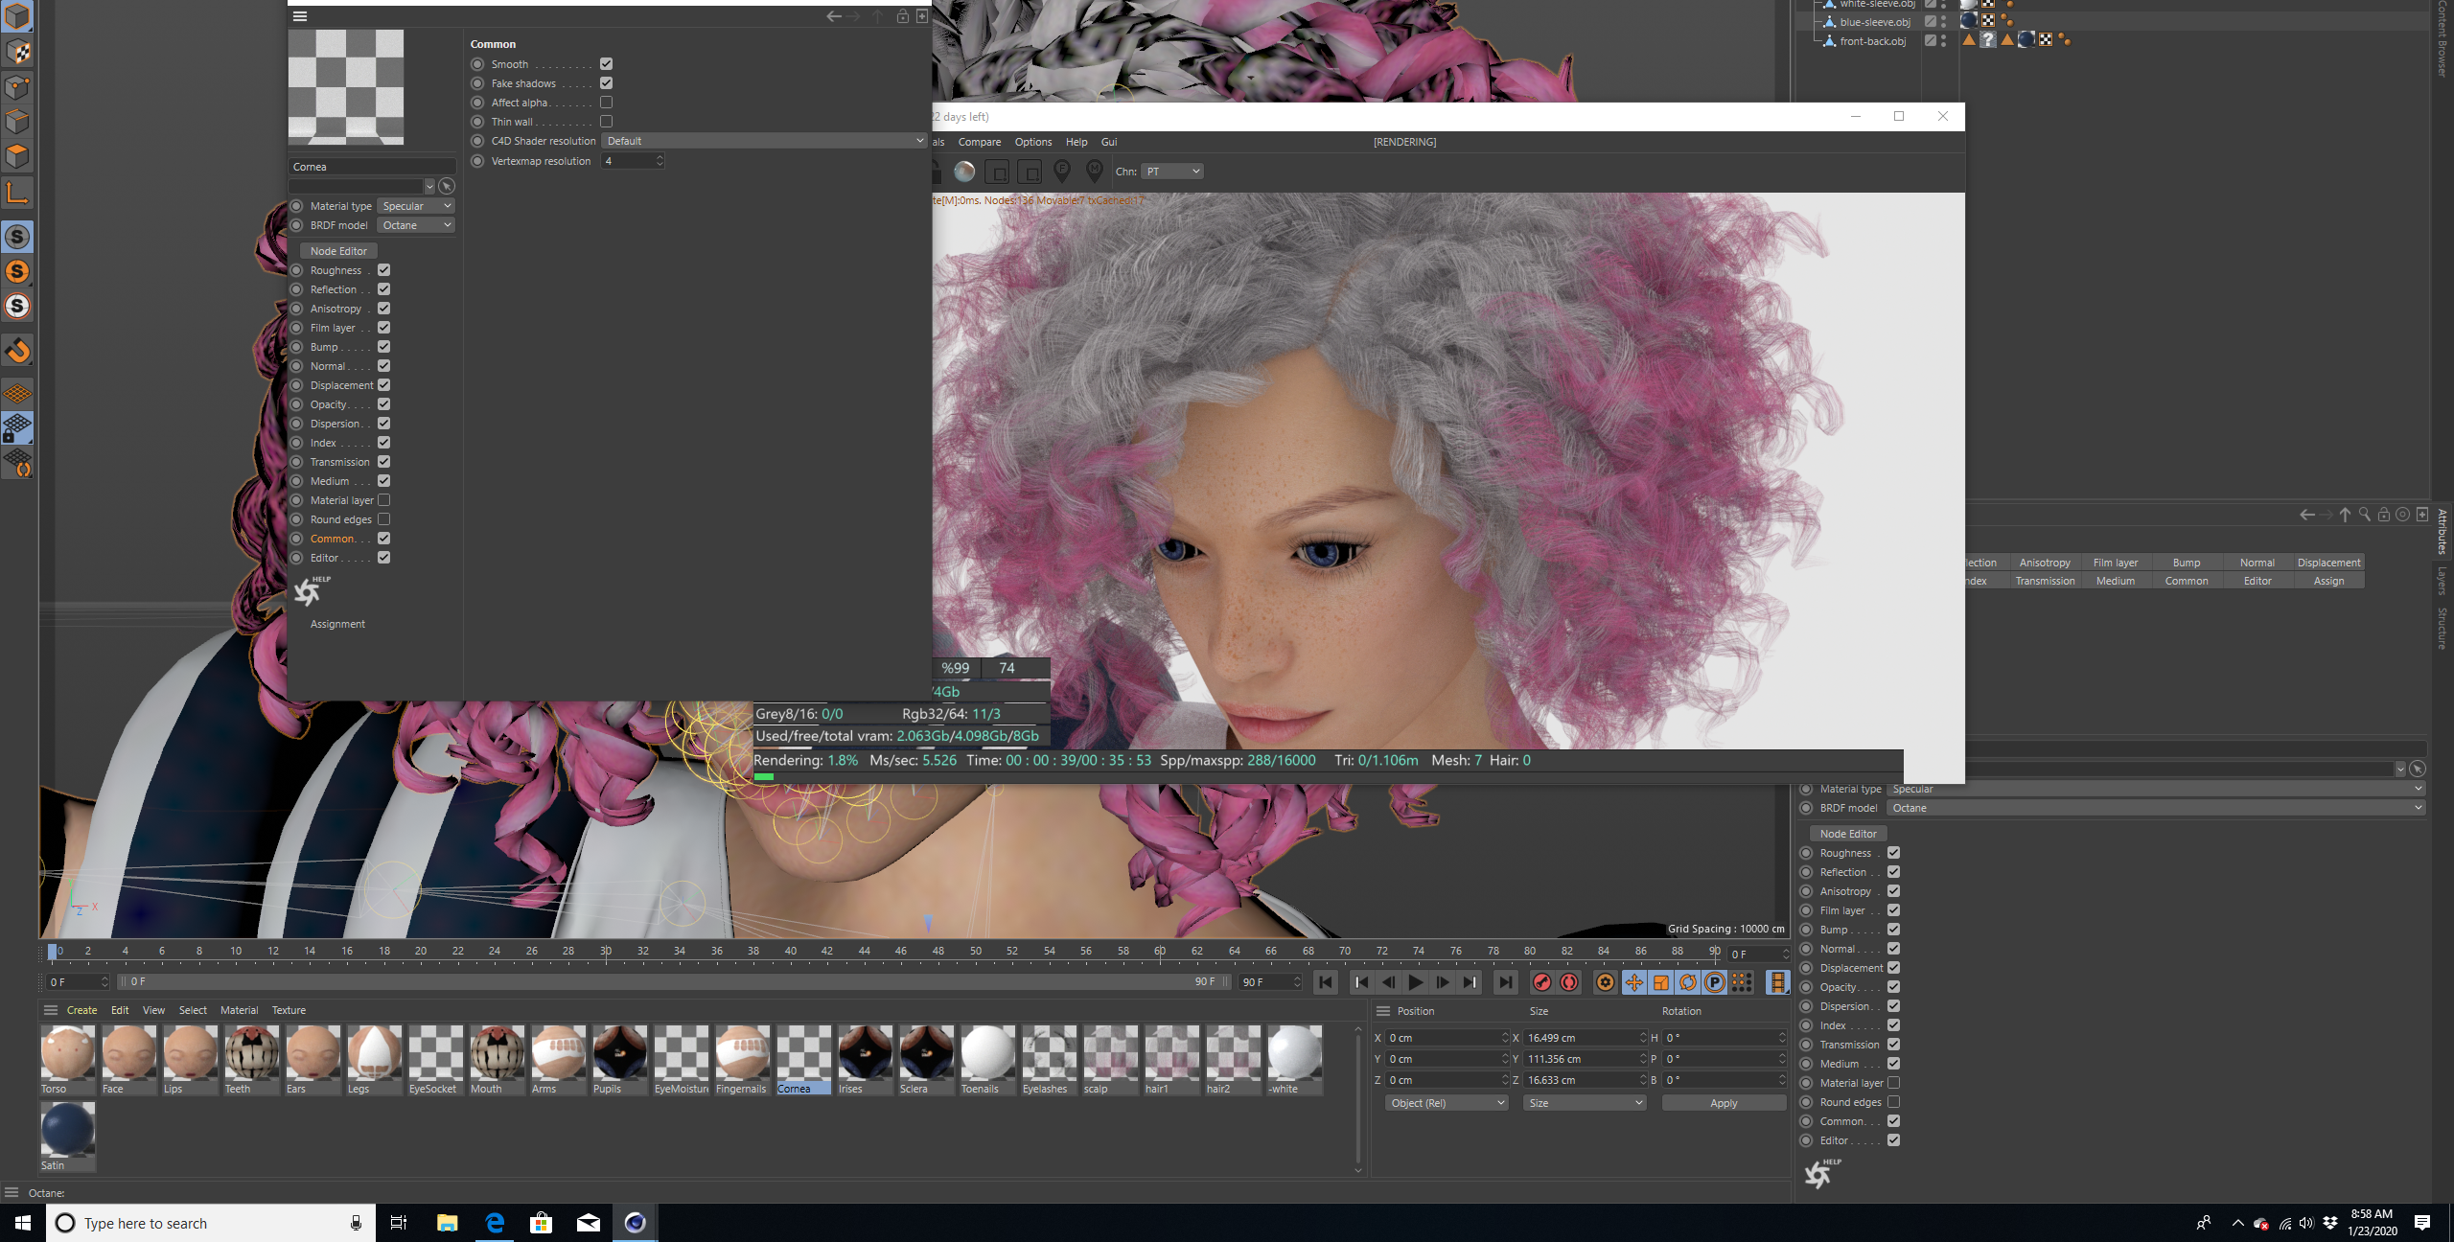Open the Compare menu in Live Viewer

tap(979, 142)
